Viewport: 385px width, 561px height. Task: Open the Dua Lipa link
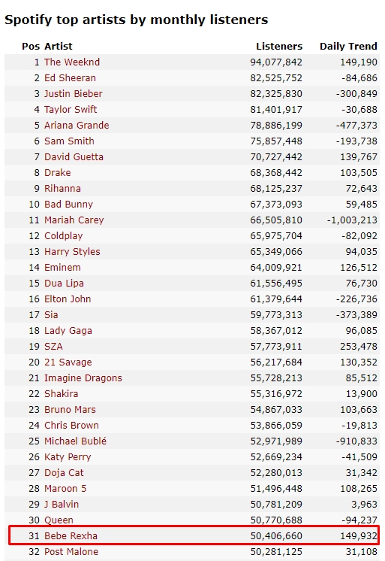click(64, 283)
